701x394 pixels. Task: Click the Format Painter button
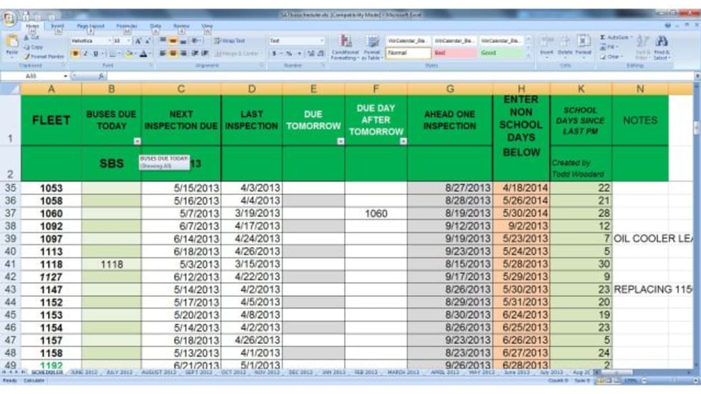(47, 56)
